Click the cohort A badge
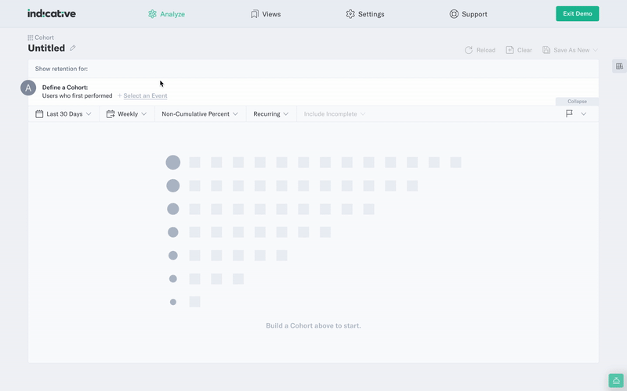 click(x=28, y=88)
